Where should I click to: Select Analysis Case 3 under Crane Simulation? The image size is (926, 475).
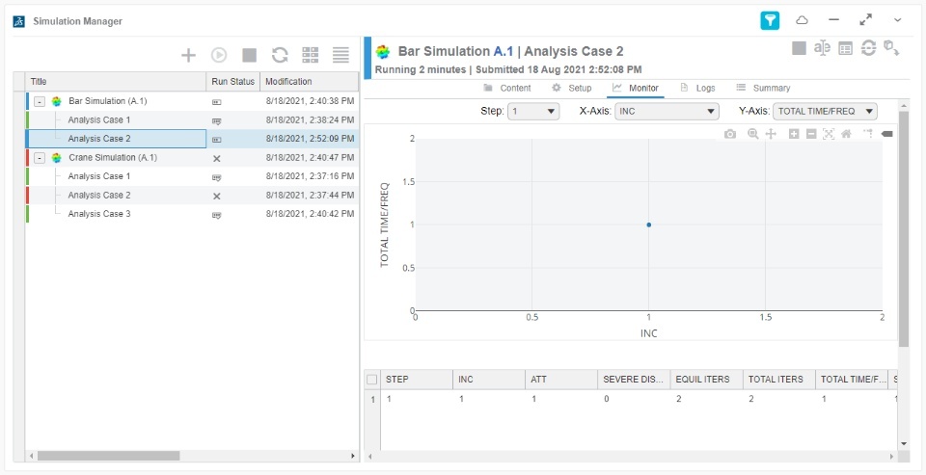[99, 214]
